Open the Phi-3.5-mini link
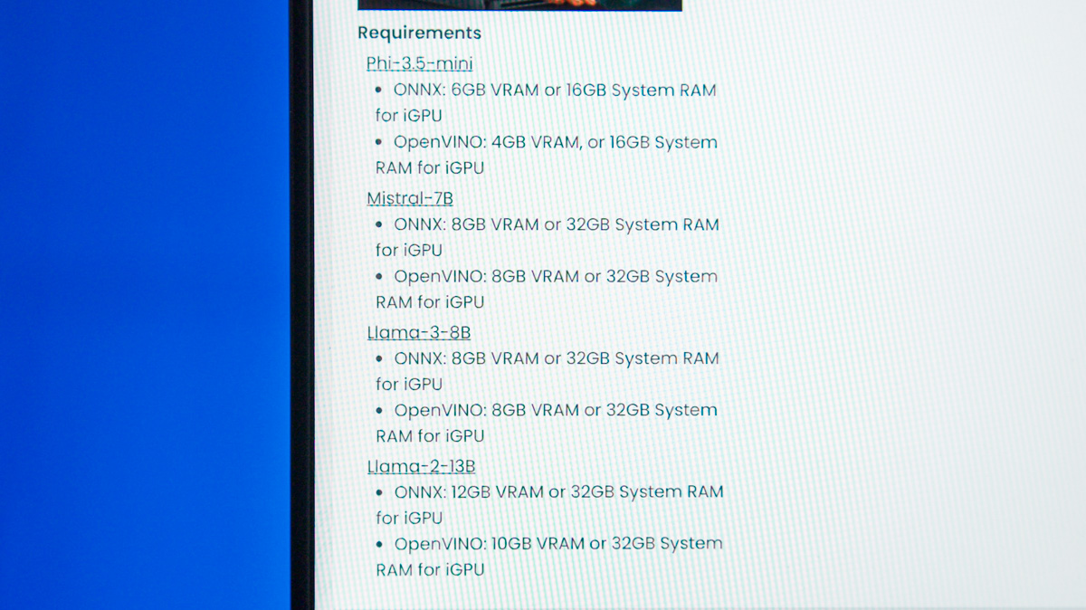Viewport: 1086px width, 610px height. (x=419, y=63)
